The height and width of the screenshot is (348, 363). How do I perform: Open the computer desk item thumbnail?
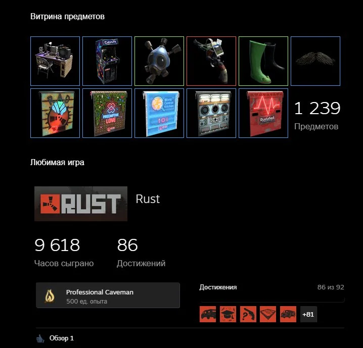point(55,61)
